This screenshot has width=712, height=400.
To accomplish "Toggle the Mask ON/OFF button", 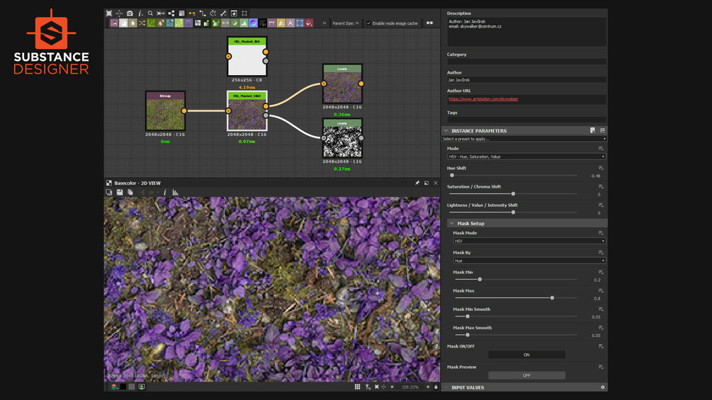I will click(526, 355).
